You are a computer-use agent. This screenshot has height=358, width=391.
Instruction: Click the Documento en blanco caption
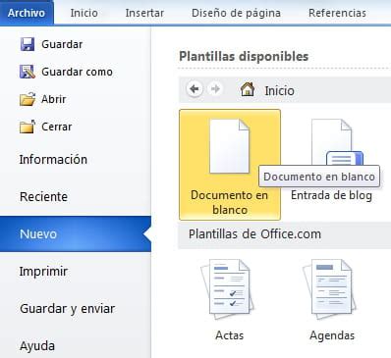(x=230, y=202)
